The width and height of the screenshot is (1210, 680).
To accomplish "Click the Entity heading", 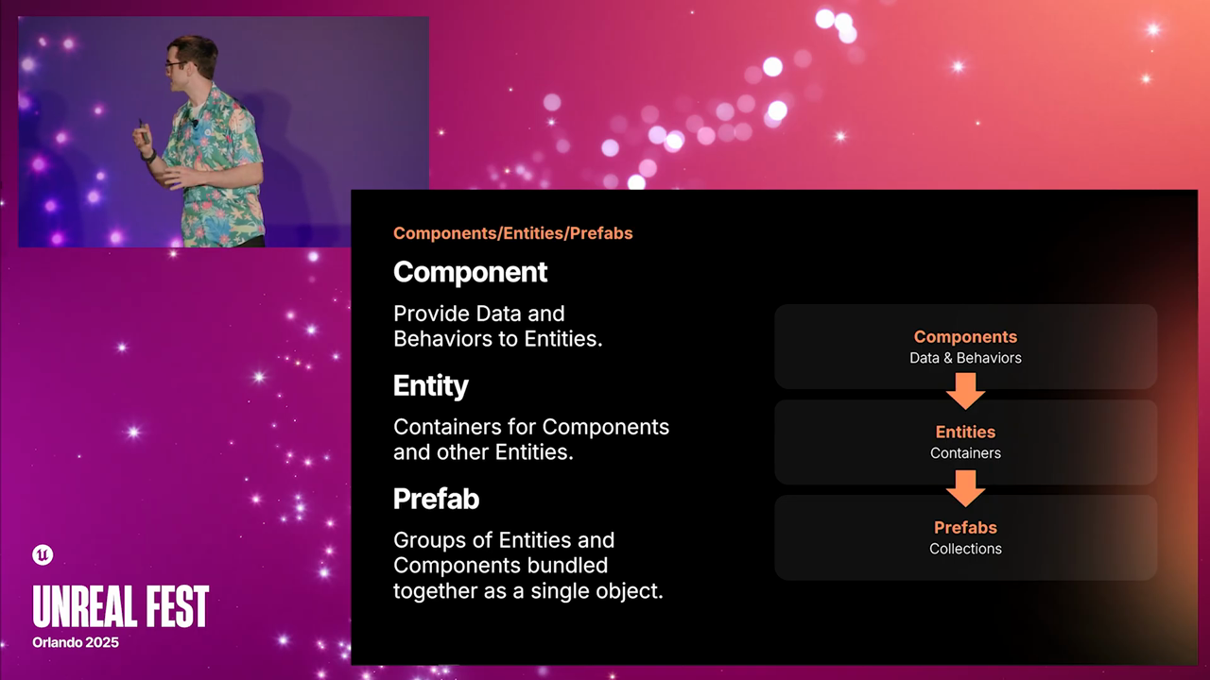I will coord(431,385).
